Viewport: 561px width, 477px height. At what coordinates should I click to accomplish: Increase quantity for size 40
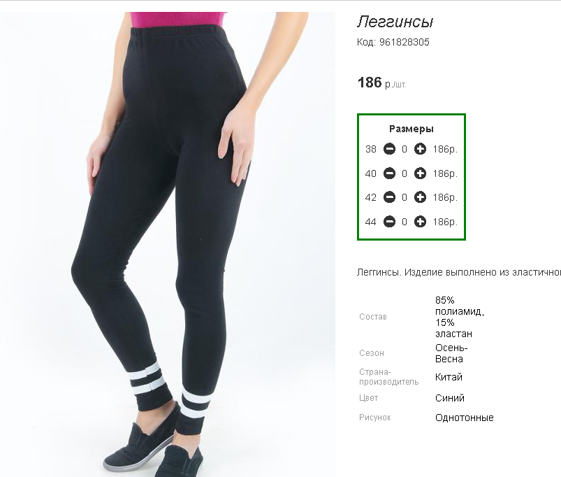click(420, 173)
